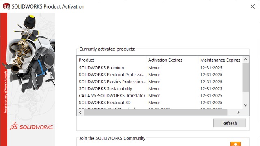Click Never for SOLIDWORKS Sustainability
The width and height of the screenshot is (260, 146).
click(x=154, y=88)
